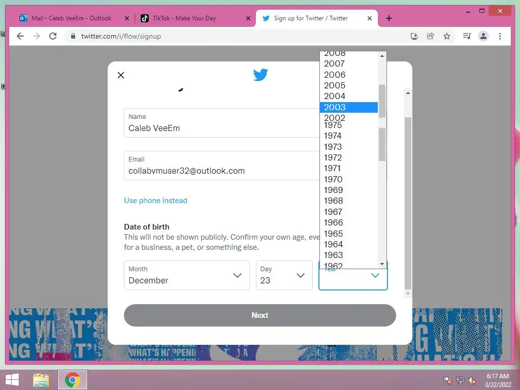This screenshot has height=390, width=520.
Task: Pick year 1966 in the dropdown
Action: (349, 222)
